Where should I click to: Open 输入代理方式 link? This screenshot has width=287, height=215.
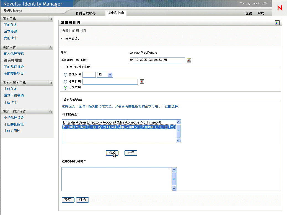(x=14, y=54)
